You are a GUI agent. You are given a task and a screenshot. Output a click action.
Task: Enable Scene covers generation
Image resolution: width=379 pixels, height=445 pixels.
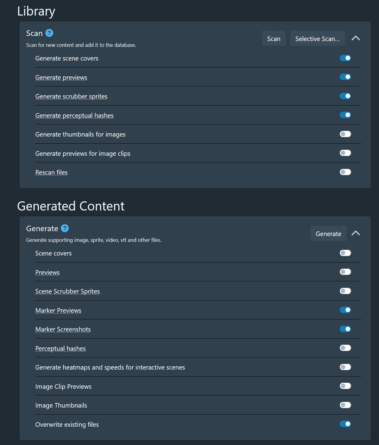[345, 253]
